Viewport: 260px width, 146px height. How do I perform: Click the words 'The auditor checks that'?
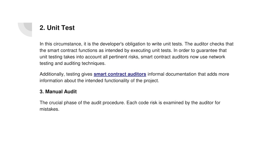[x=209, y=44]
